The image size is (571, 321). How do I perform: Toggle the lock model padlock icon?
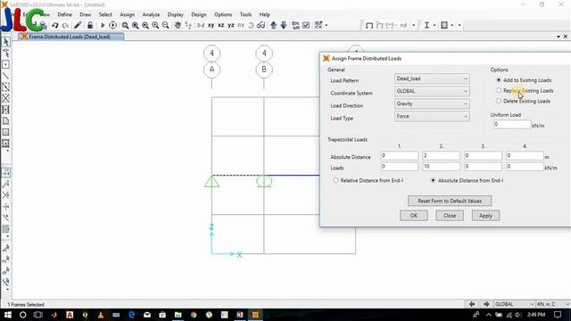90,25
